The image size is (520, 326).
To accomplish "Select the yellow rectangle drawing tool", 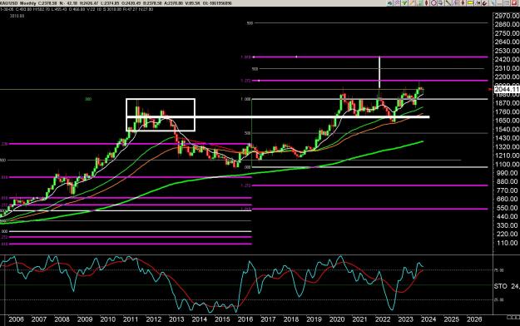I will (x=470, y=3).
